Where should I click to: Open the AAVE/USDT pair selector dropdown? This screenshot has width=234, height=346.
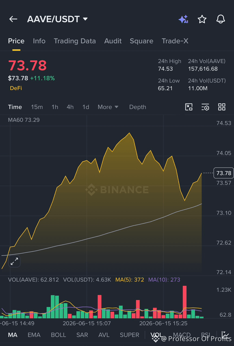pos(57,19)
